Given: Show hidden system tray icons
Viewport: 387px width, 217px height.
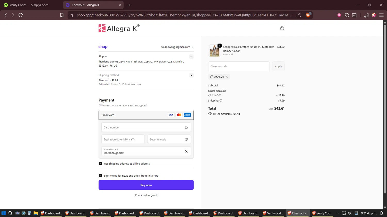Looking at the screenshot, I should tap(338, 213).
